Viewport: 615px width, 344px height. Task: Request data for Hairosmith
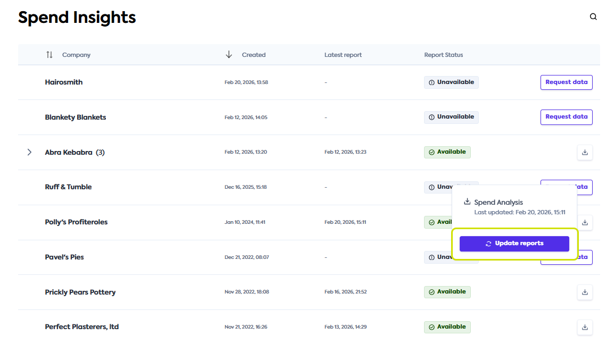[x=566, y=82]
